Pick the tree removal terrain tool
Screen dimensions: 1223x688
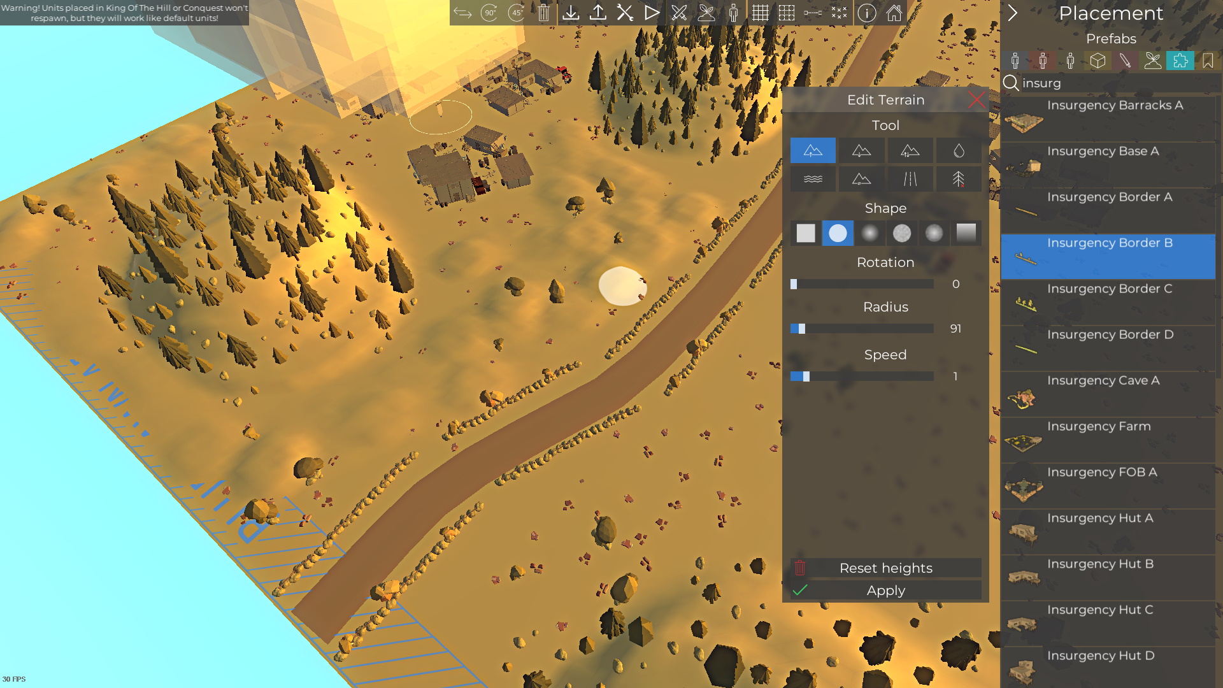958,179
